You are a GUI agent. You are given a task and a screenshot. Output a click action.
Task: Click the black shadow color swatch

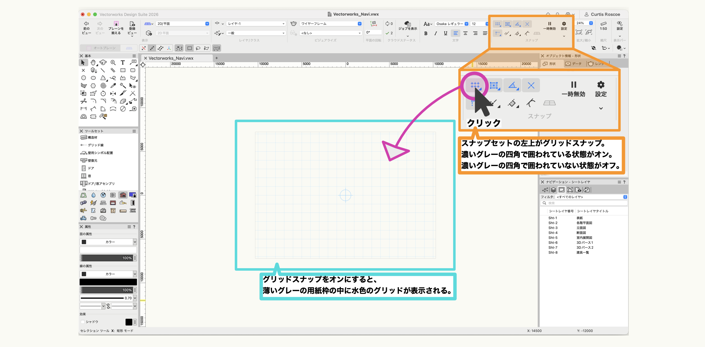[x=129, y=322]
